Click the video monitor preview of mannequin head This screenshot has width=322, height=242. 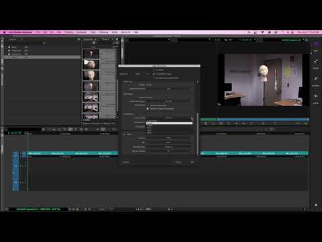point(264,80)
